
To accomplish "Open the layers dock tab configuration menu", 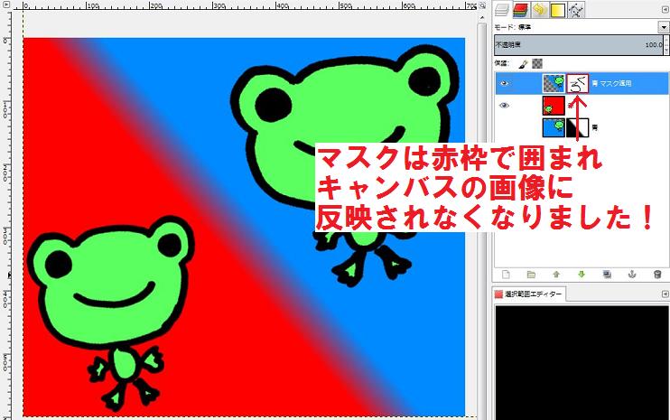I will click(x=665, y=9).
